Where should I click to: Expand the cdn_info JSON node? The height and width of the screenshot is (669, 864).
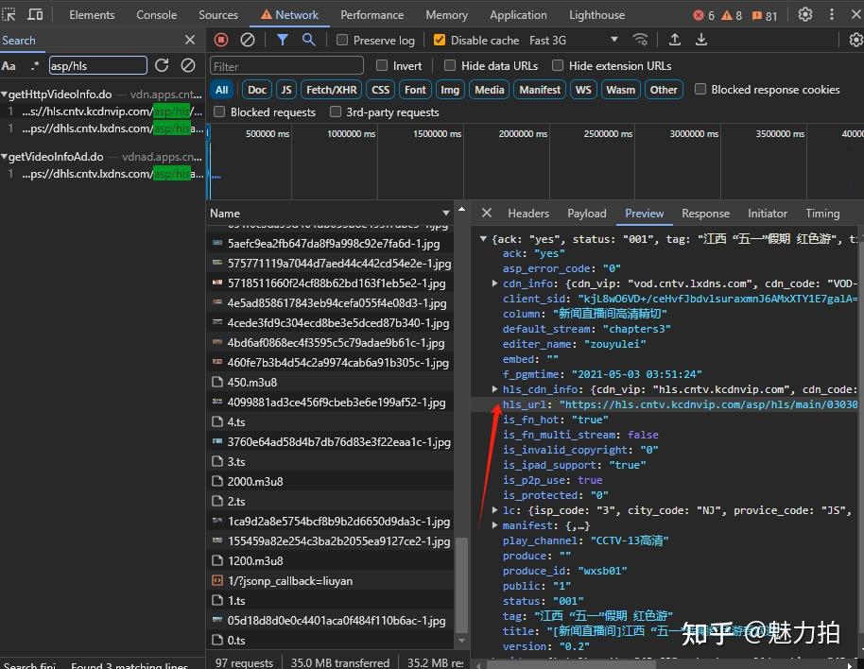(x=494, y=283)
